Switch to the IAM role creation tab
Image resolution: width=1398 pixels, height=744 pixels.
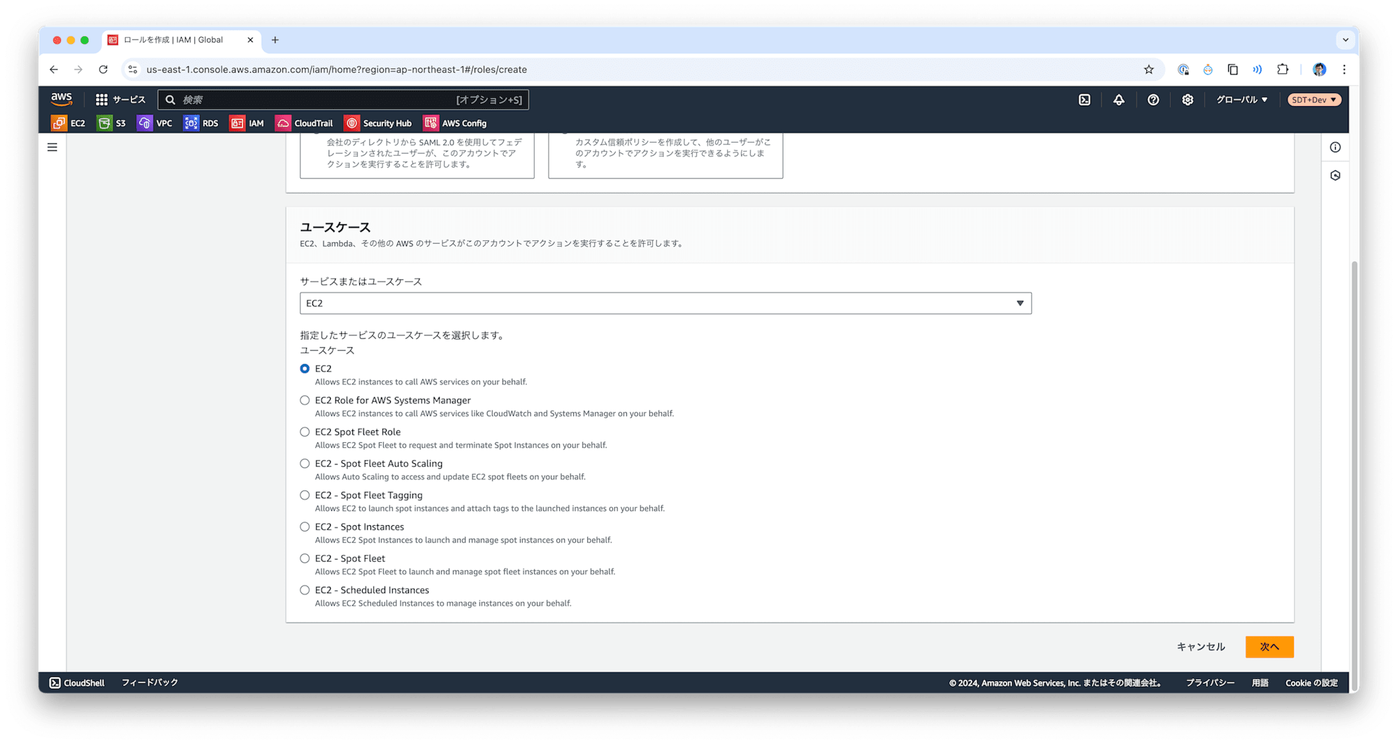tap(175, 40)
